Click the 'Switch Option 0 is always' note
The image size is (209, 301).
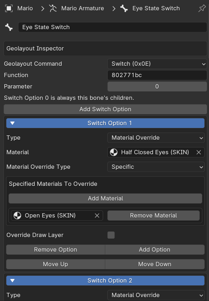pos(69,98)
